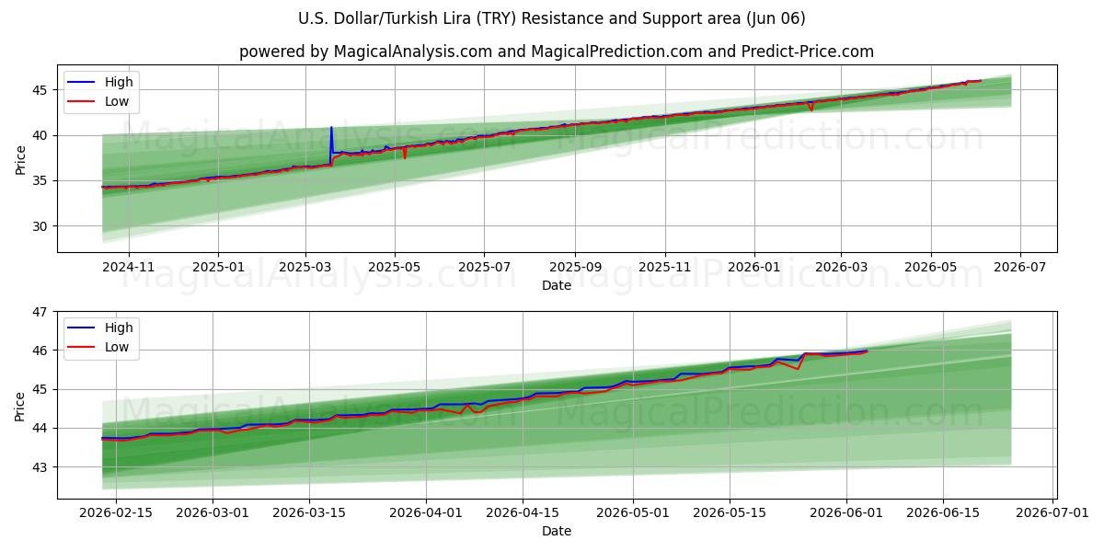1104x552 pixels.
Task: Click the 2026-03 date tick on top chart
Action: (x=841, y=266)
